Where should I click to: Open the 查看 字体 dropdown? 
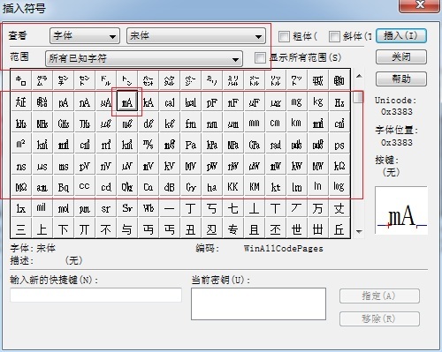(85, 36)
